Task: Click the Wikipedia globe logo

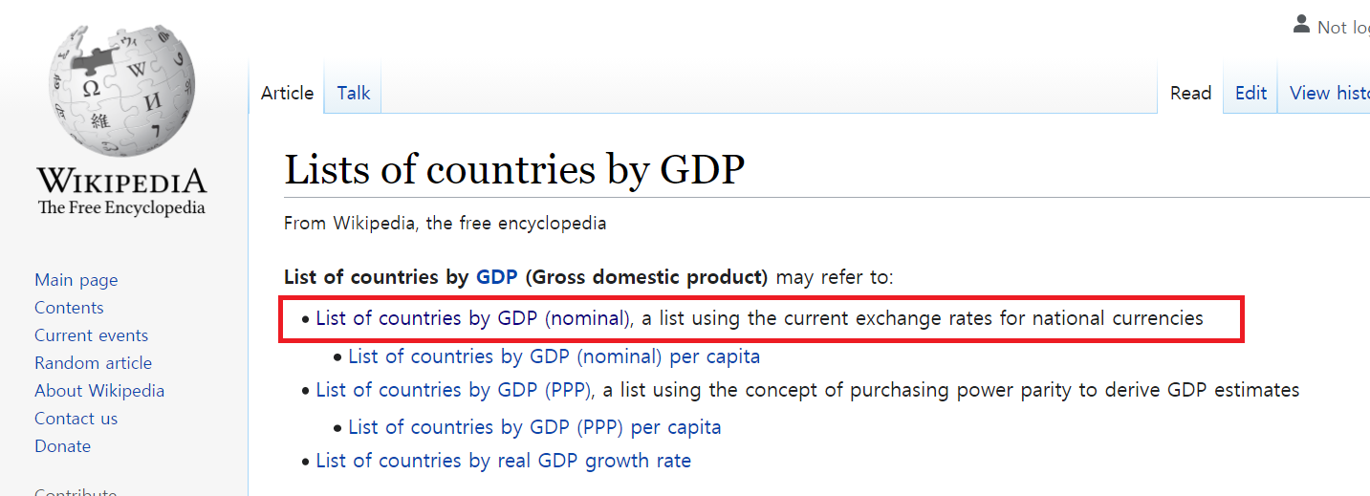Action: pos(120,91)
